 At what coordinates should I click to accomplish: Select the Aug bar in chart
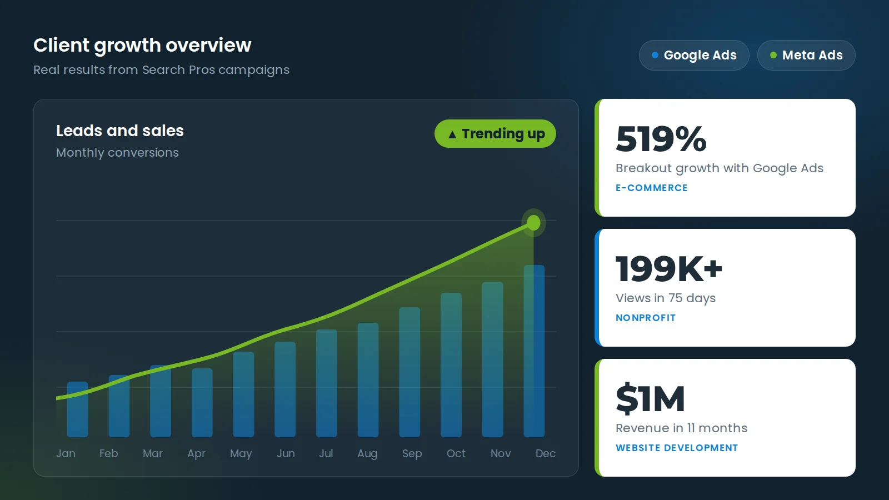coord(368,380)
